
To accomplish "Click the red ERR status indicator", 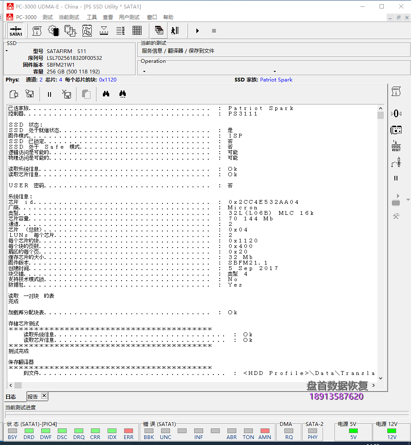I will [x=128, y=431].
